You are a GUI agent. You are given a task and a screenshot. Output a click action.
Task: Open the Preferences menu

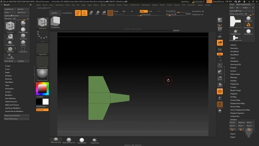tap(135, 5)
